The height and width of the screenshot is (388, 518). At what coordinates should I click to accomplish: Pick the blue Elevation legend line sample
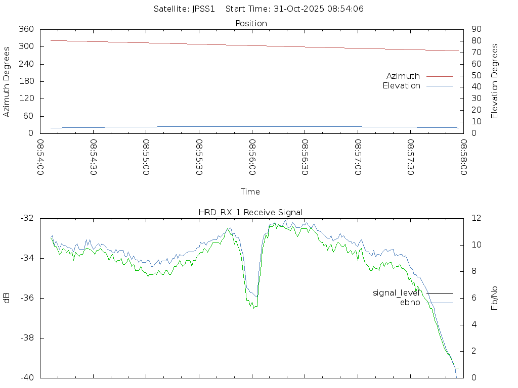click(439, 86)
